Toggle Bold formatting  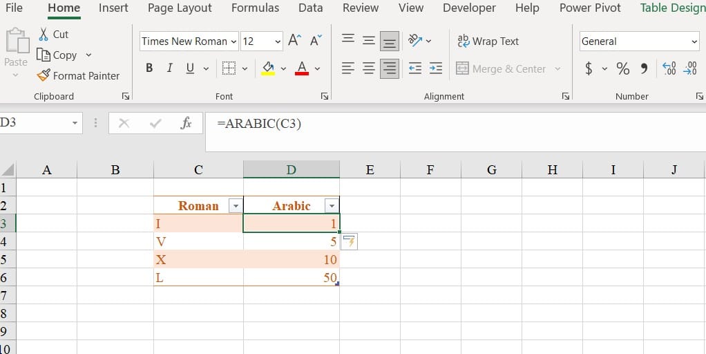coord(149,68)
